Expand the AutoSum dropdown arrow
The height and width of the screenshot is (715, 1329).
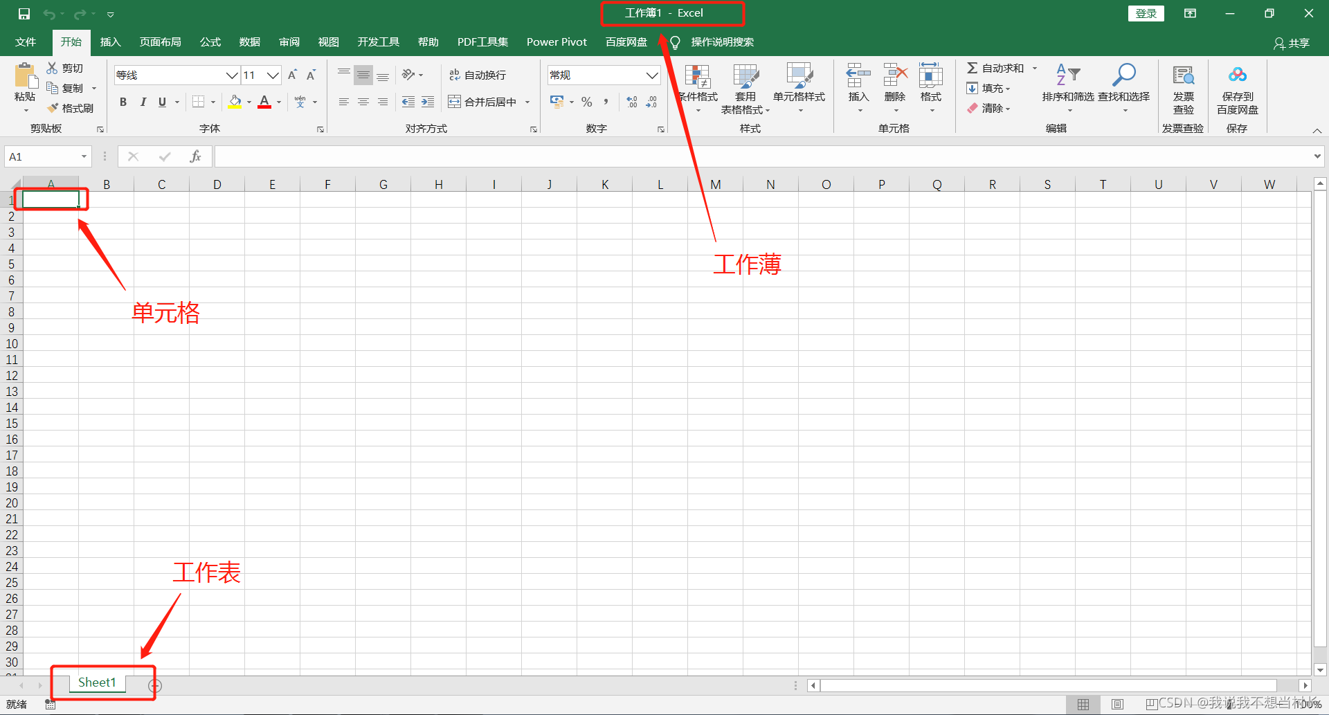pyautogui.click(x=1035, y=68)
